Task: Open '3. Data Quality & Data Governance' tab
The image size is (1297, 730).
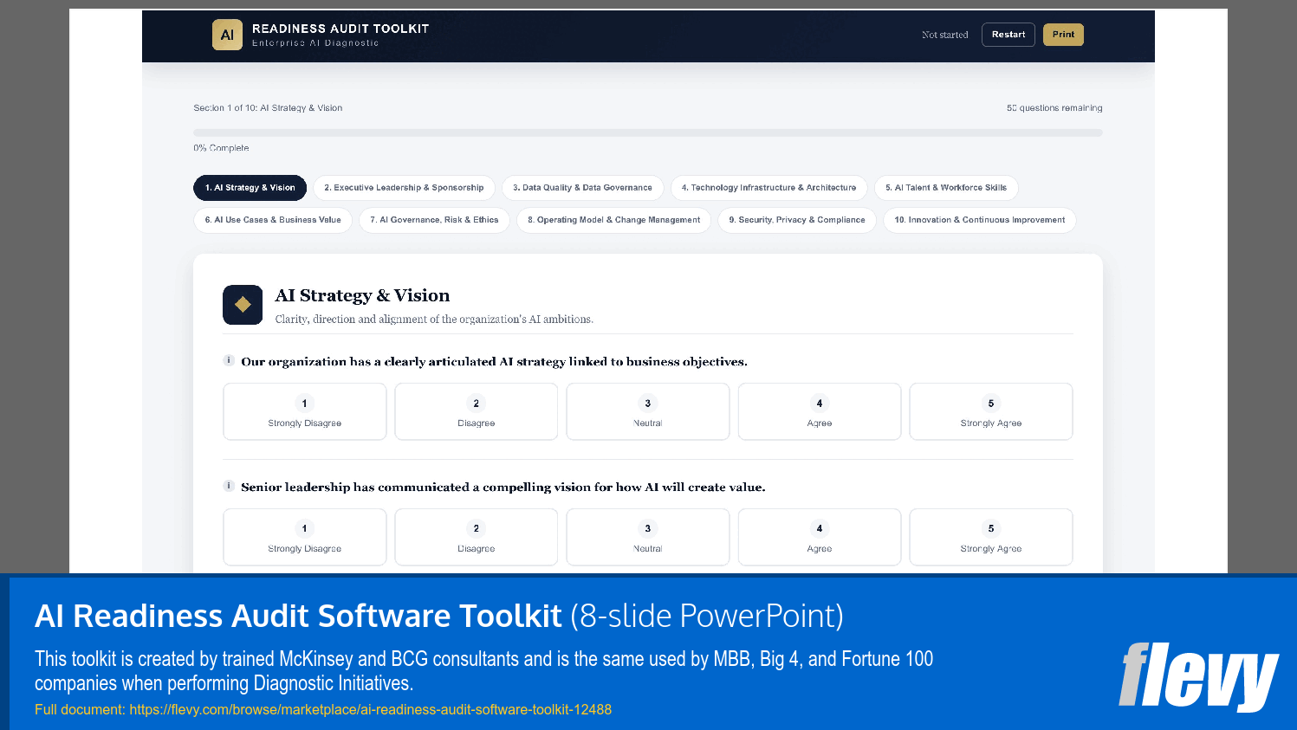Action: pyautogui.click(x=582, y=188)
